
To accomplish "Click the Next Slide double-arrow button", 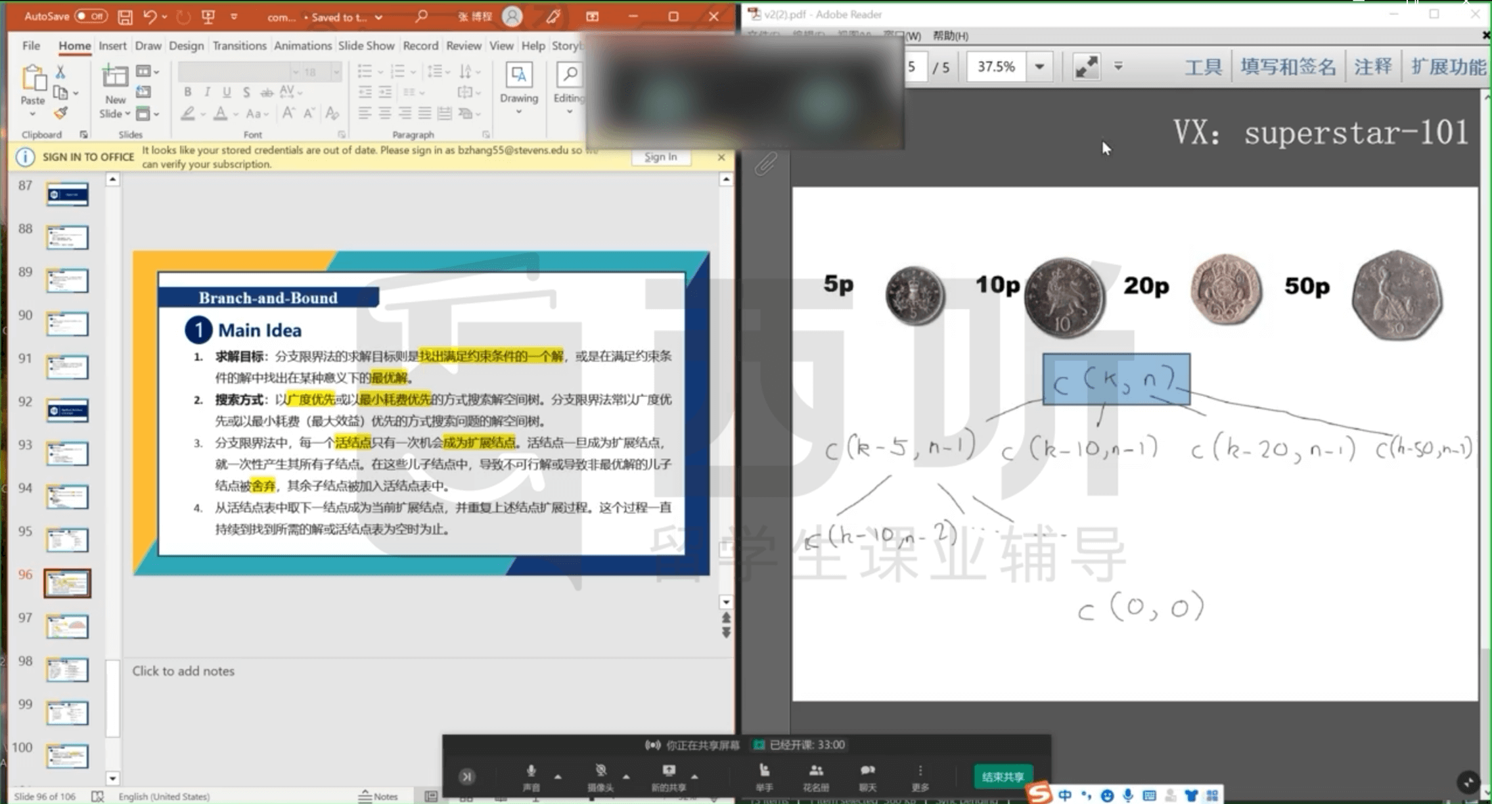I will click(x=726, y=632).
